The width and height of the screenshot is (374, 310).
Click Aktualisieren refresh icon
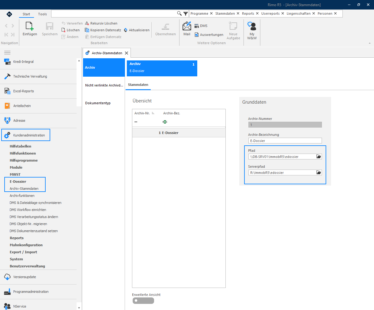[x=126, y=30]
